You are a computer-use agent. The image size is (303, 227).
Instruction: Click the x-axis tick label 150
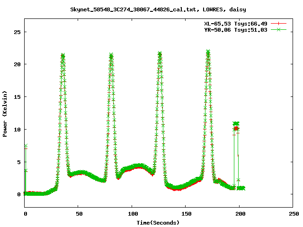[x=187, y=214]
